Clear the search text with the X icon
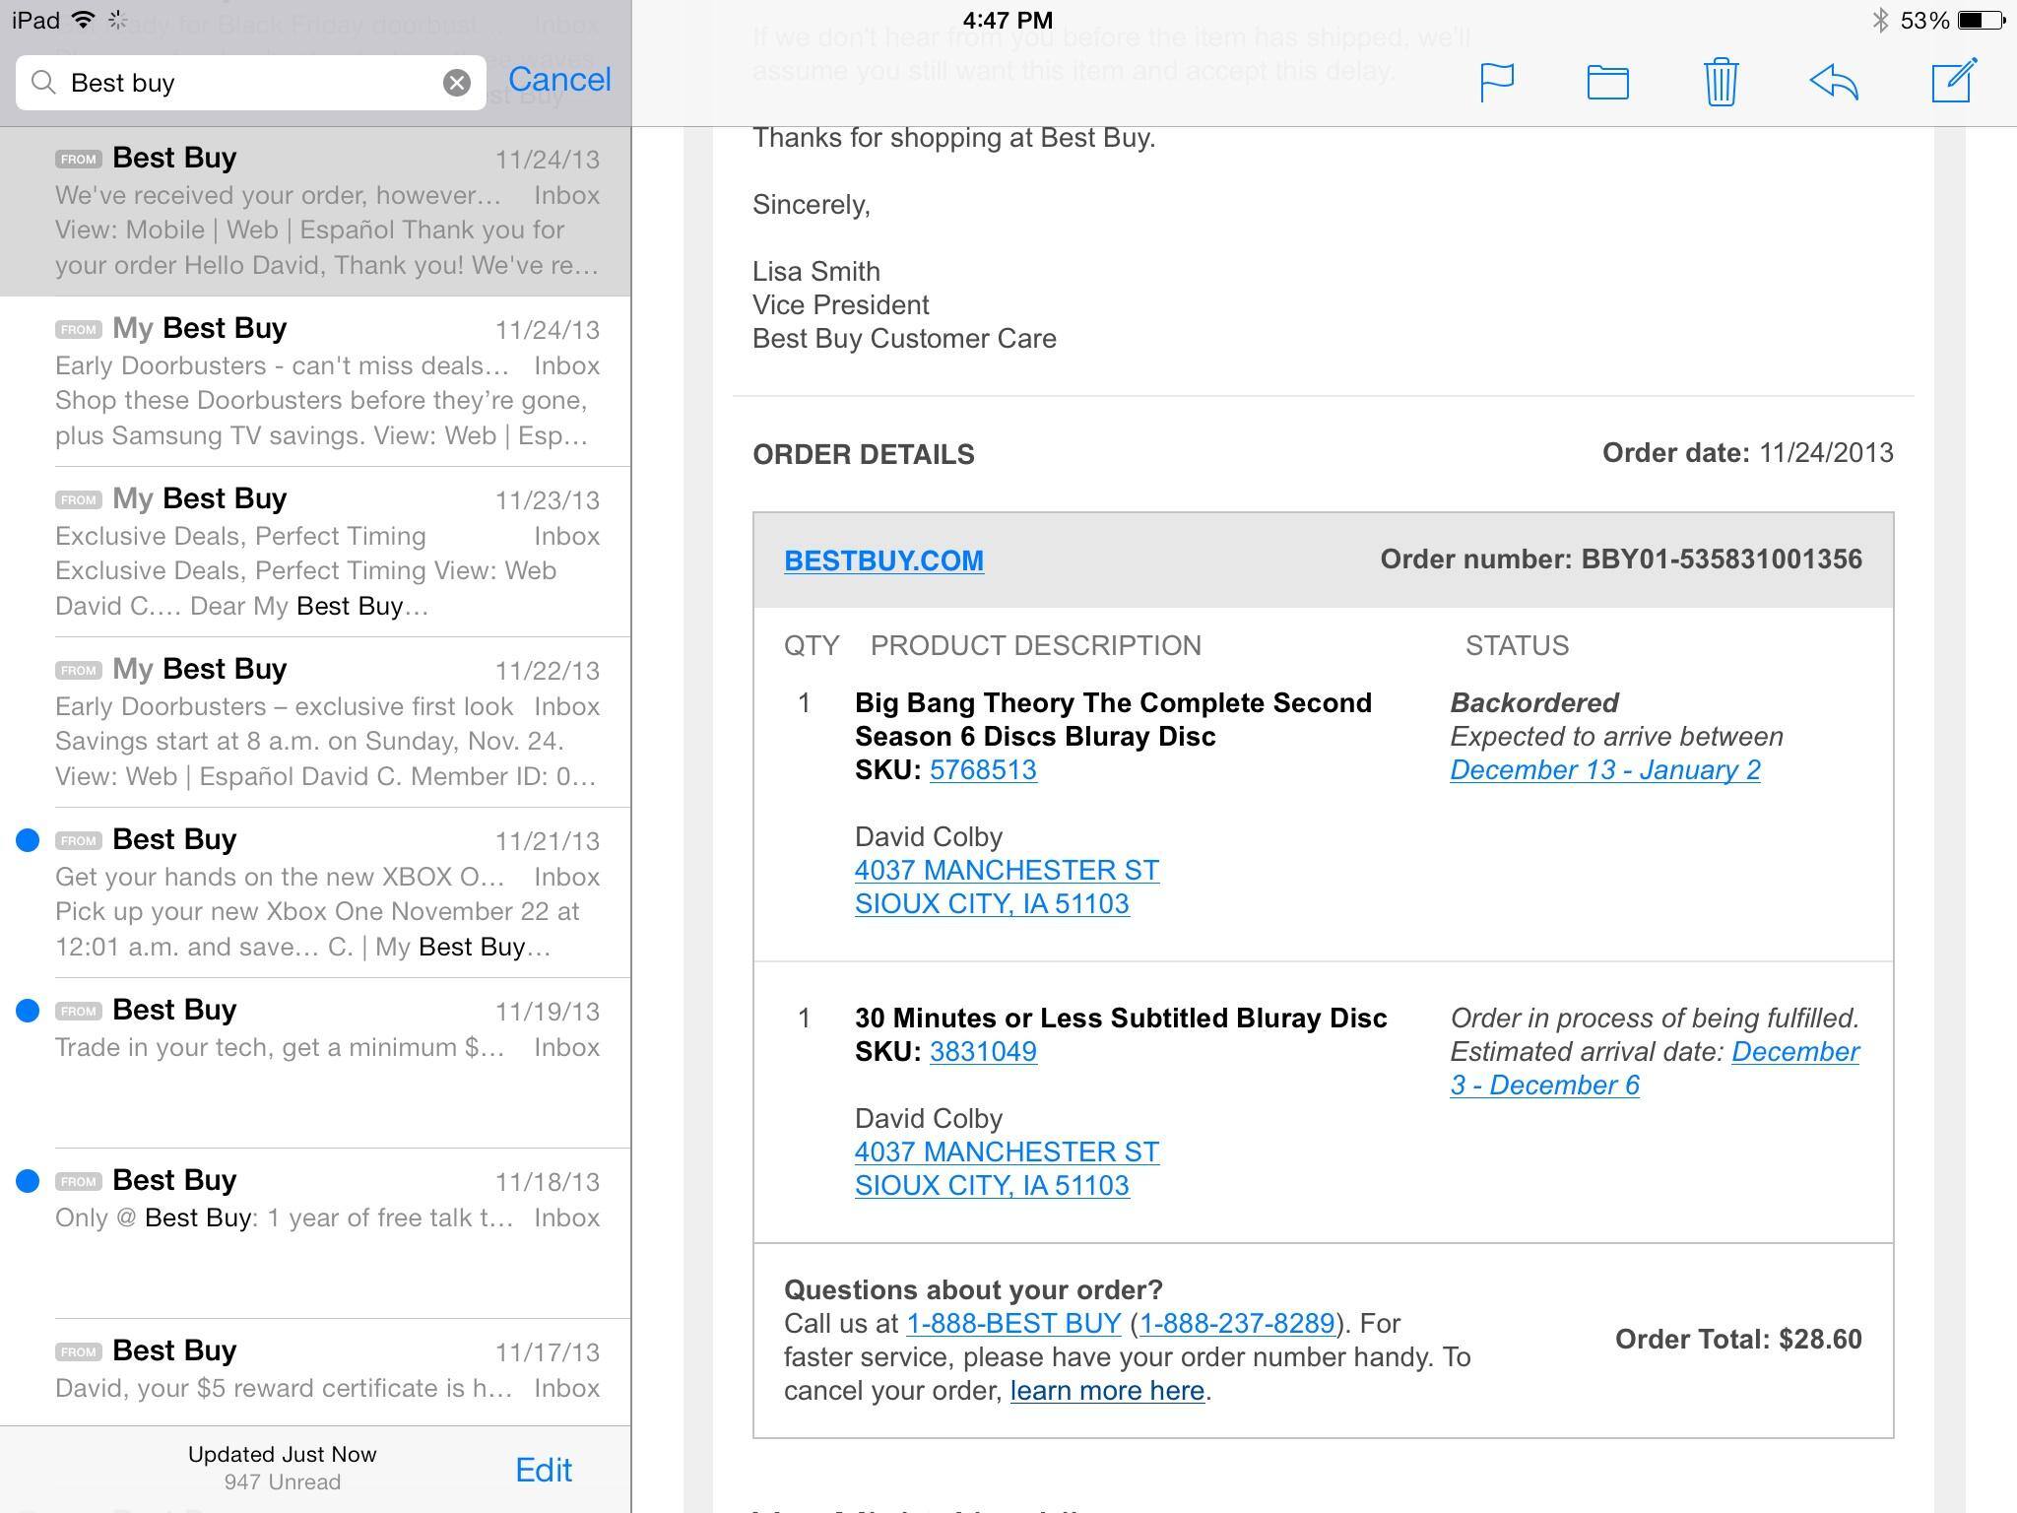Image resolution: width=2017 pixels, height=1513 pixels. (456, 83)
